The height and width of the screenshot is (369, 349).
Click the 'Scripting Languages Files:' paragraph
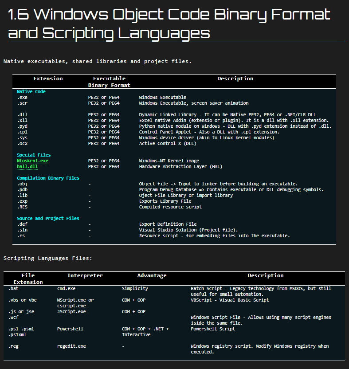tap(48, 258)
